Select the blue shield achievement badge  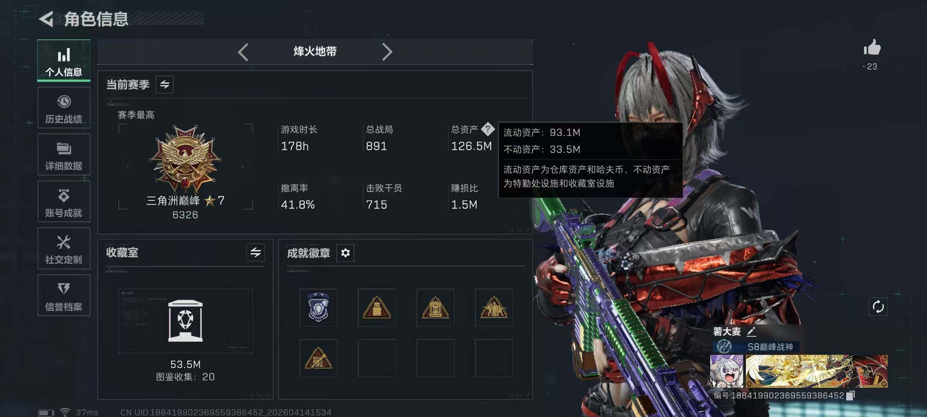pos(318,308)
